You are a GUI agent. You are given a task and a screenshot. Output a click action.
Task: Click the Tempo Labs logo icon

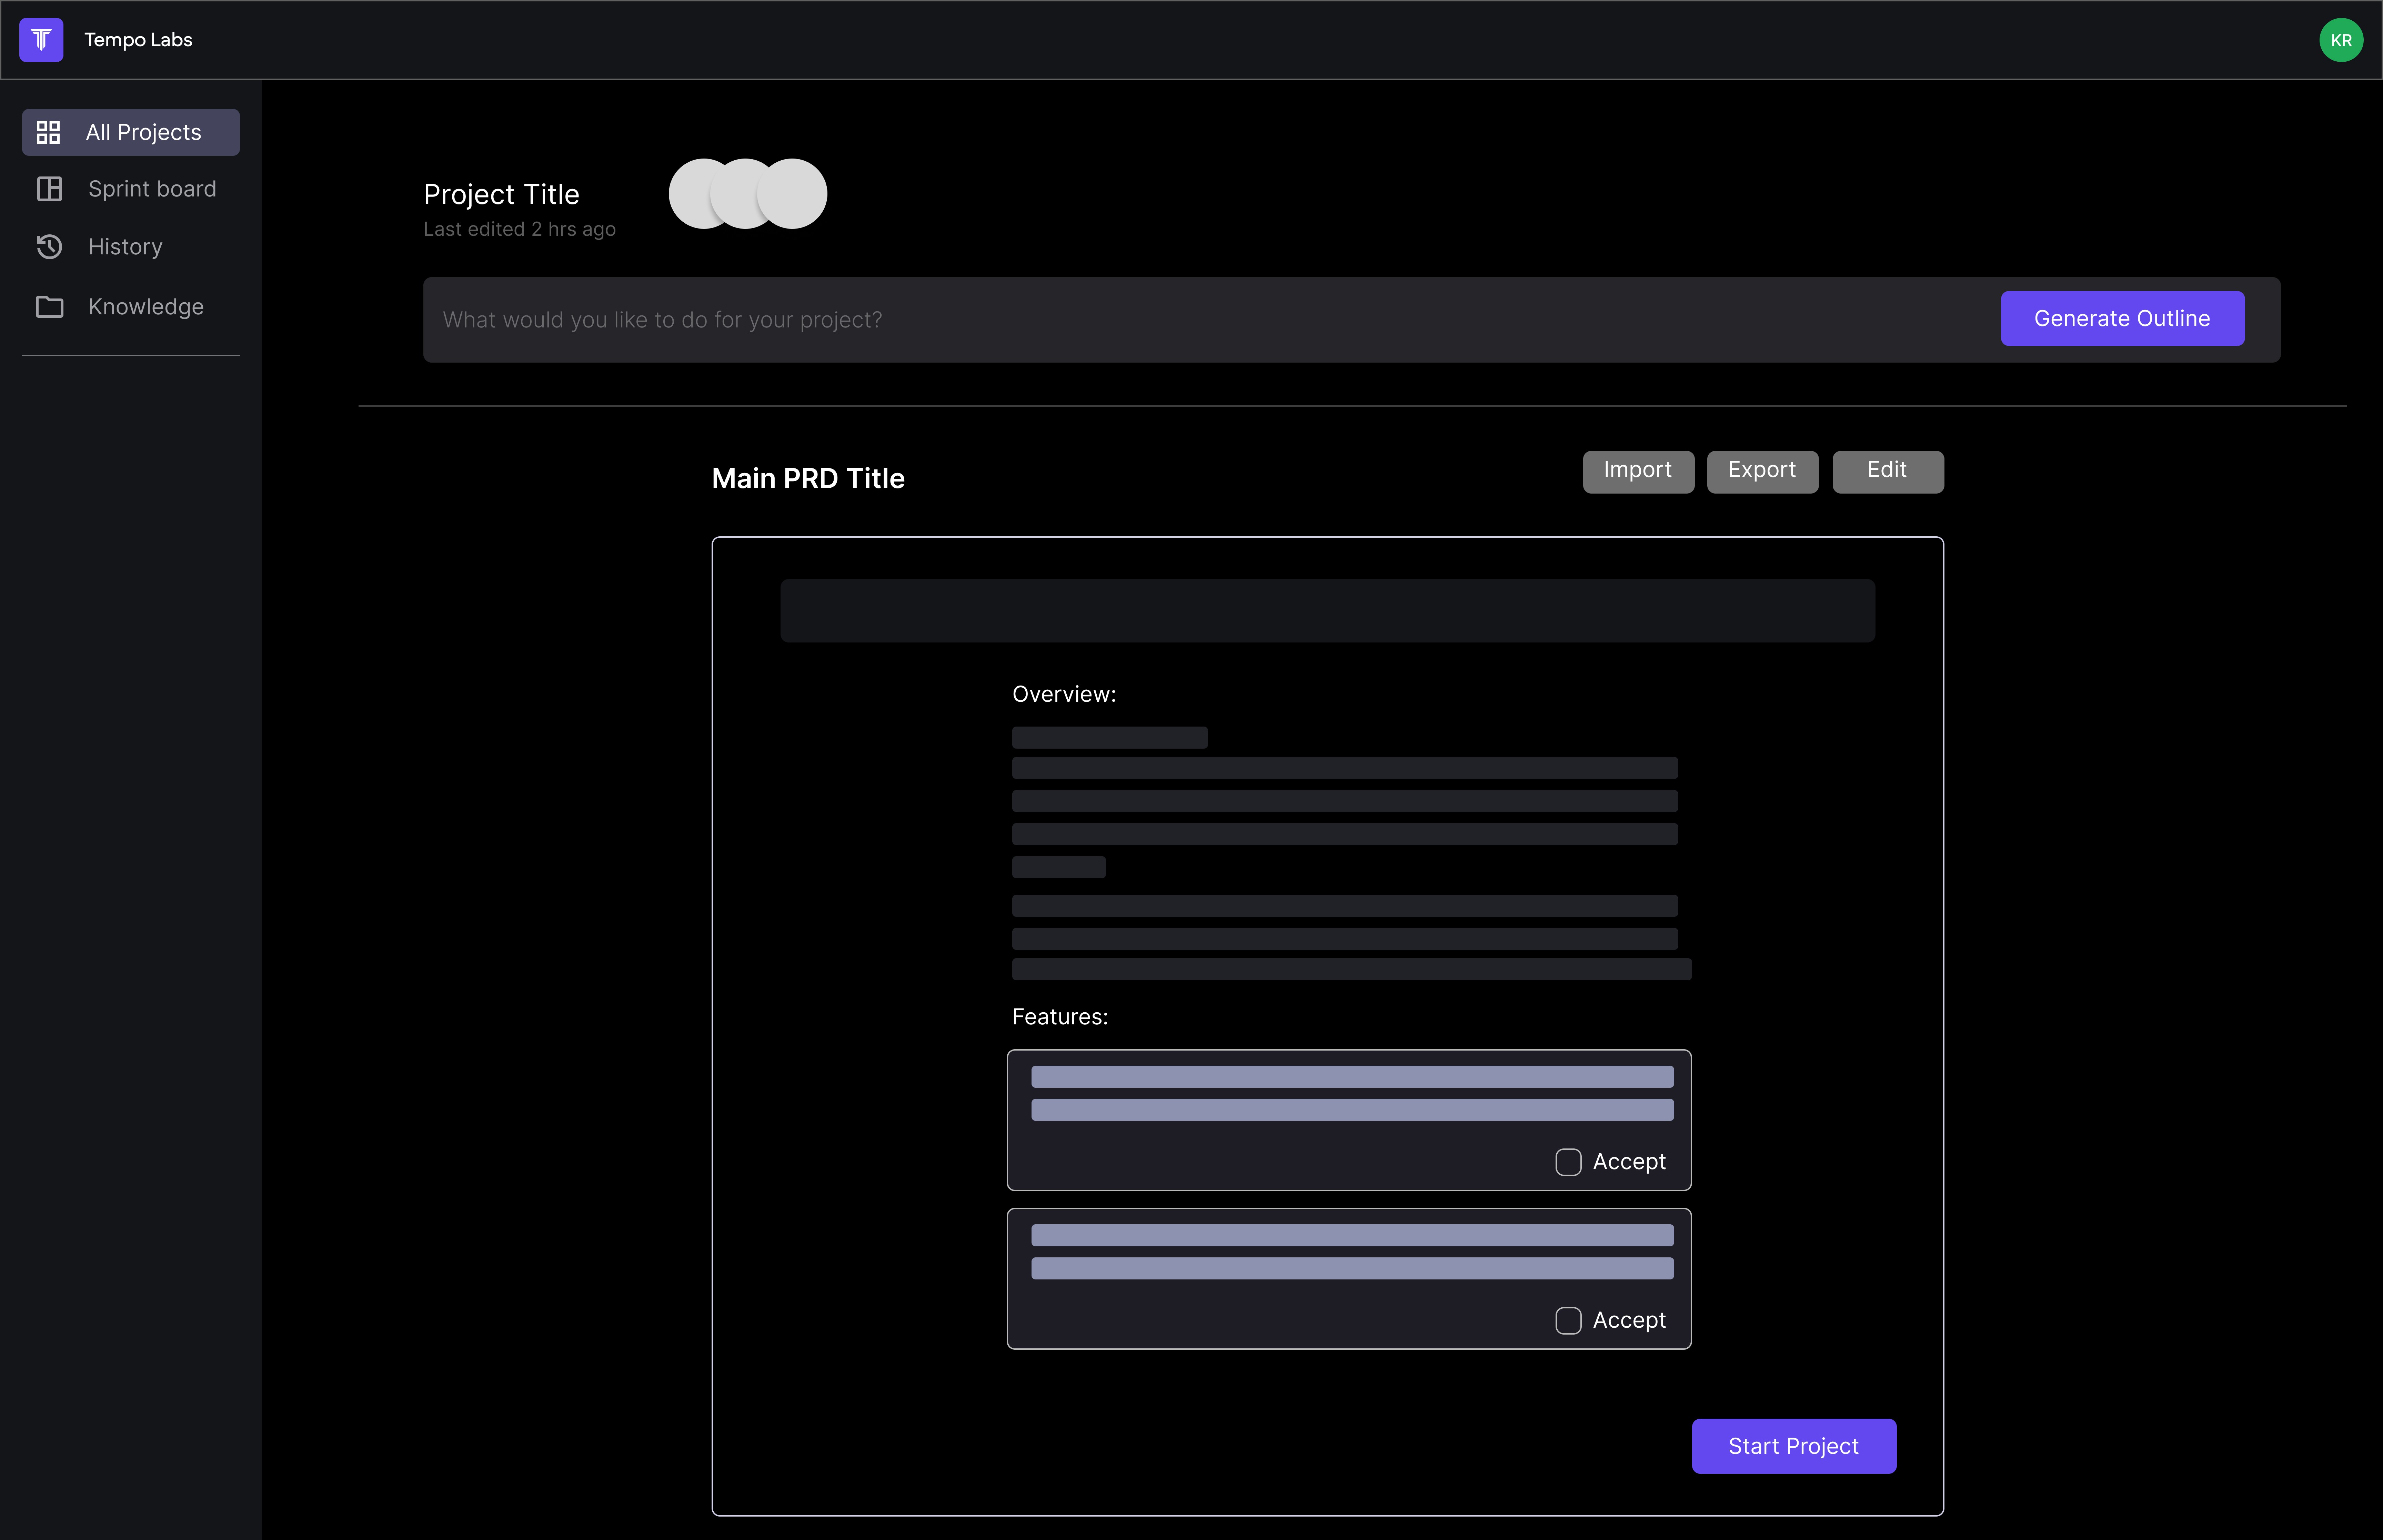coord(41,40)
